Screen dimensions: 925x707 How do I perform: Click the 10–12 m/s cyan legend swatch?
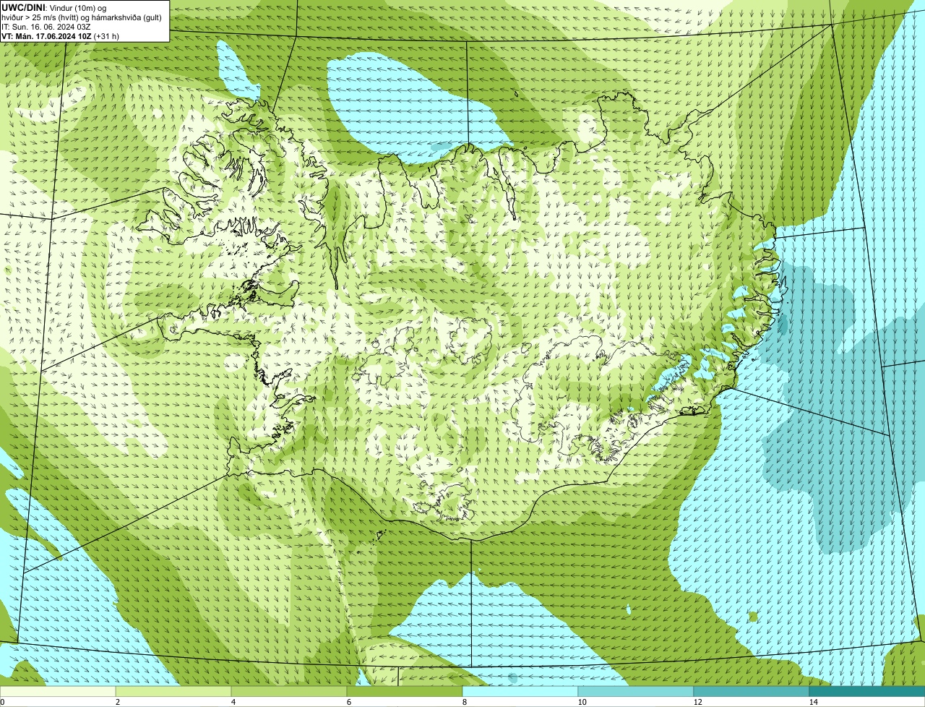pos(636,691)
